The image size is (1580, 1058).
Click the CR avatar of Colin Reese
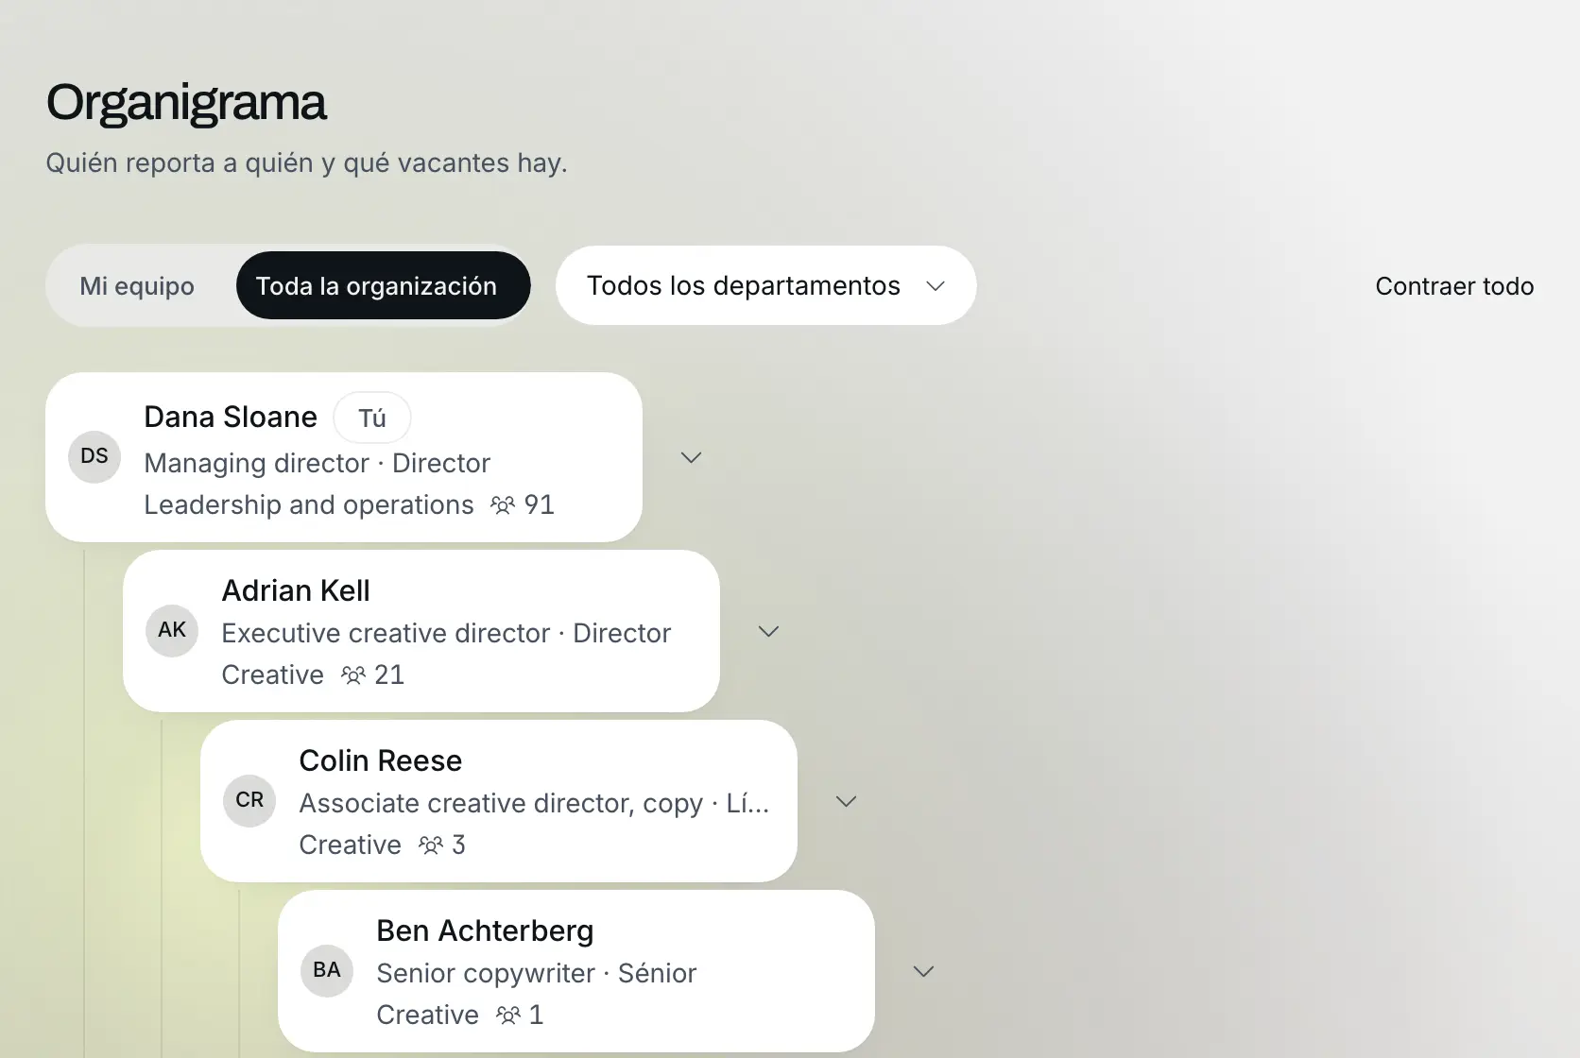(x=249, y=800)
